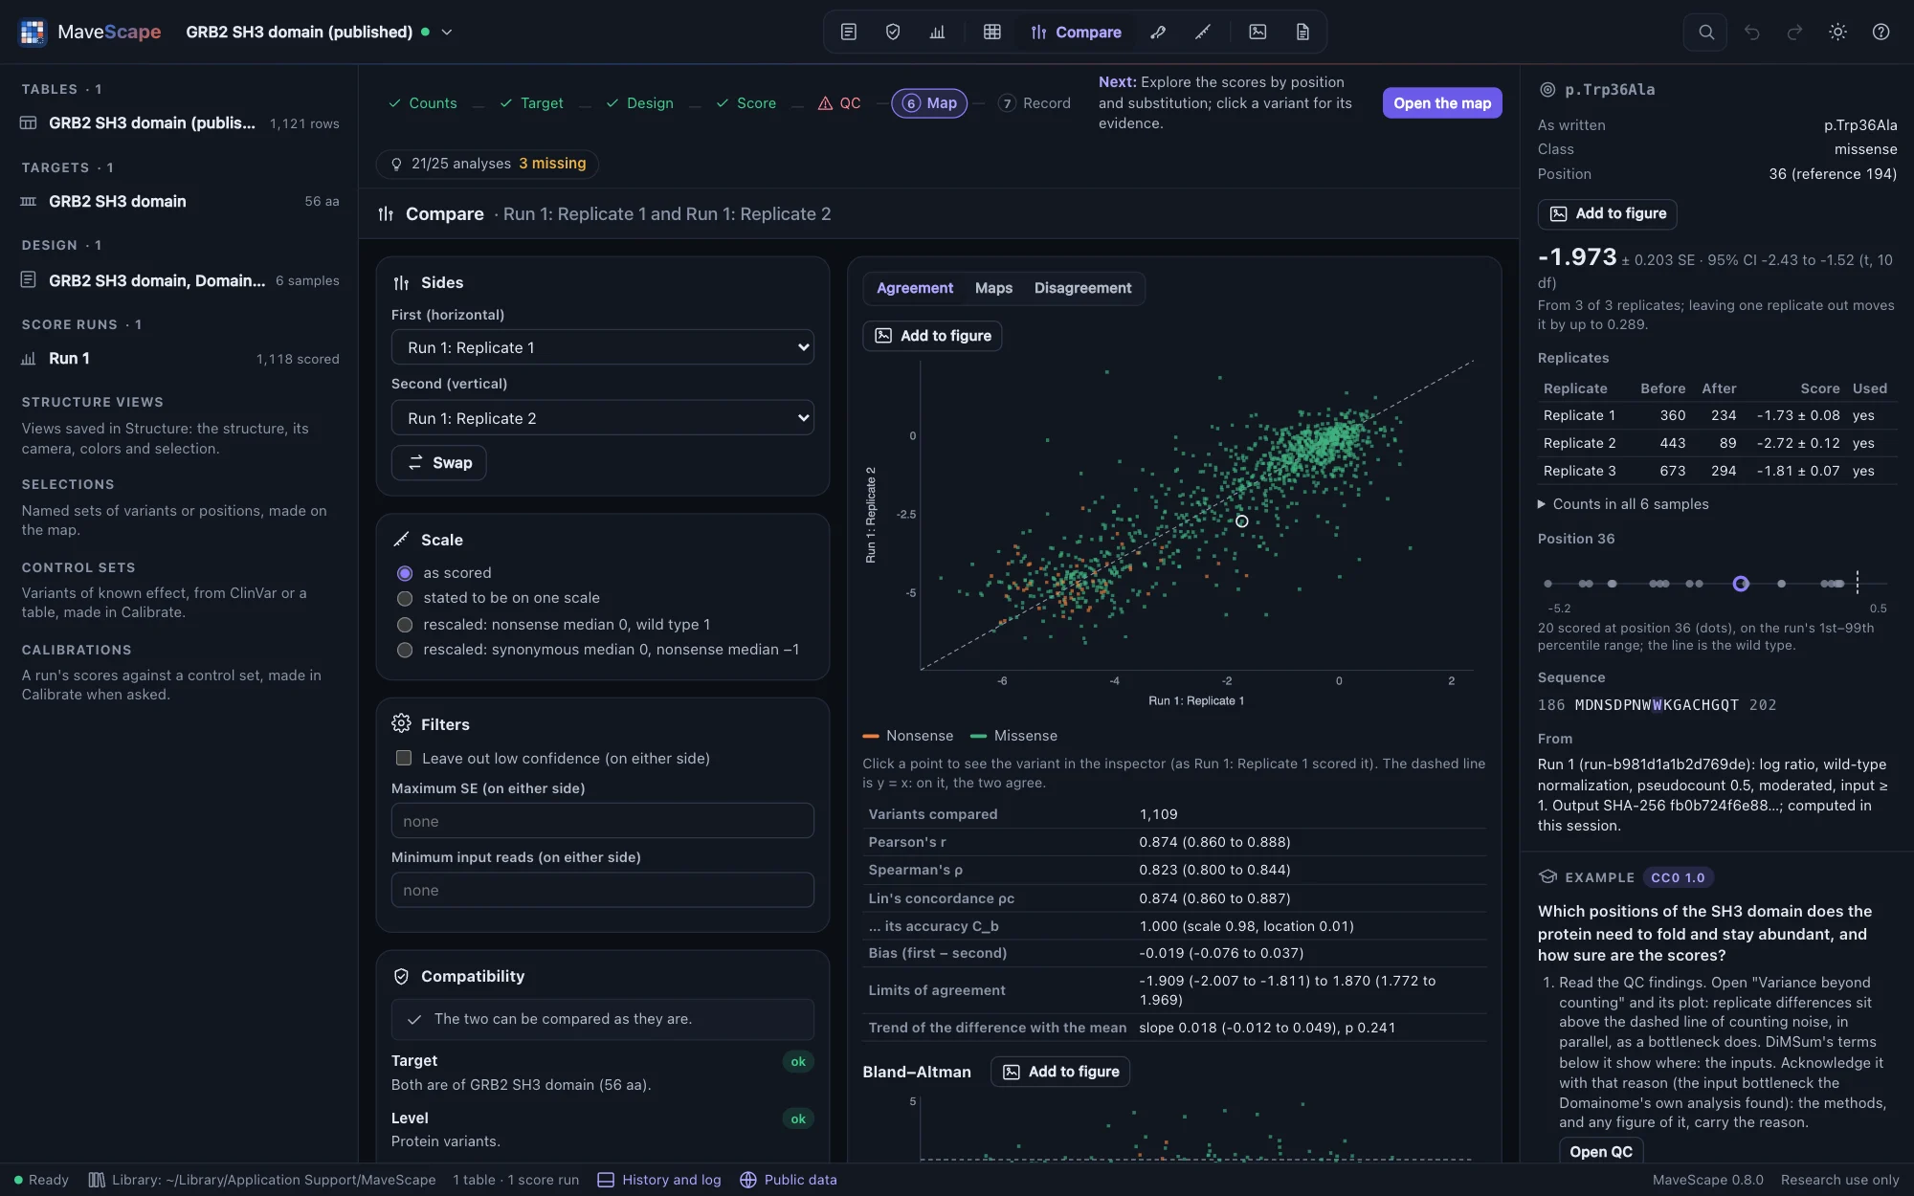Viewport: 1914px width, 1196px height.
Task: Click the Open the map button
Action: pyautogui.click(x=1442, y=103)
